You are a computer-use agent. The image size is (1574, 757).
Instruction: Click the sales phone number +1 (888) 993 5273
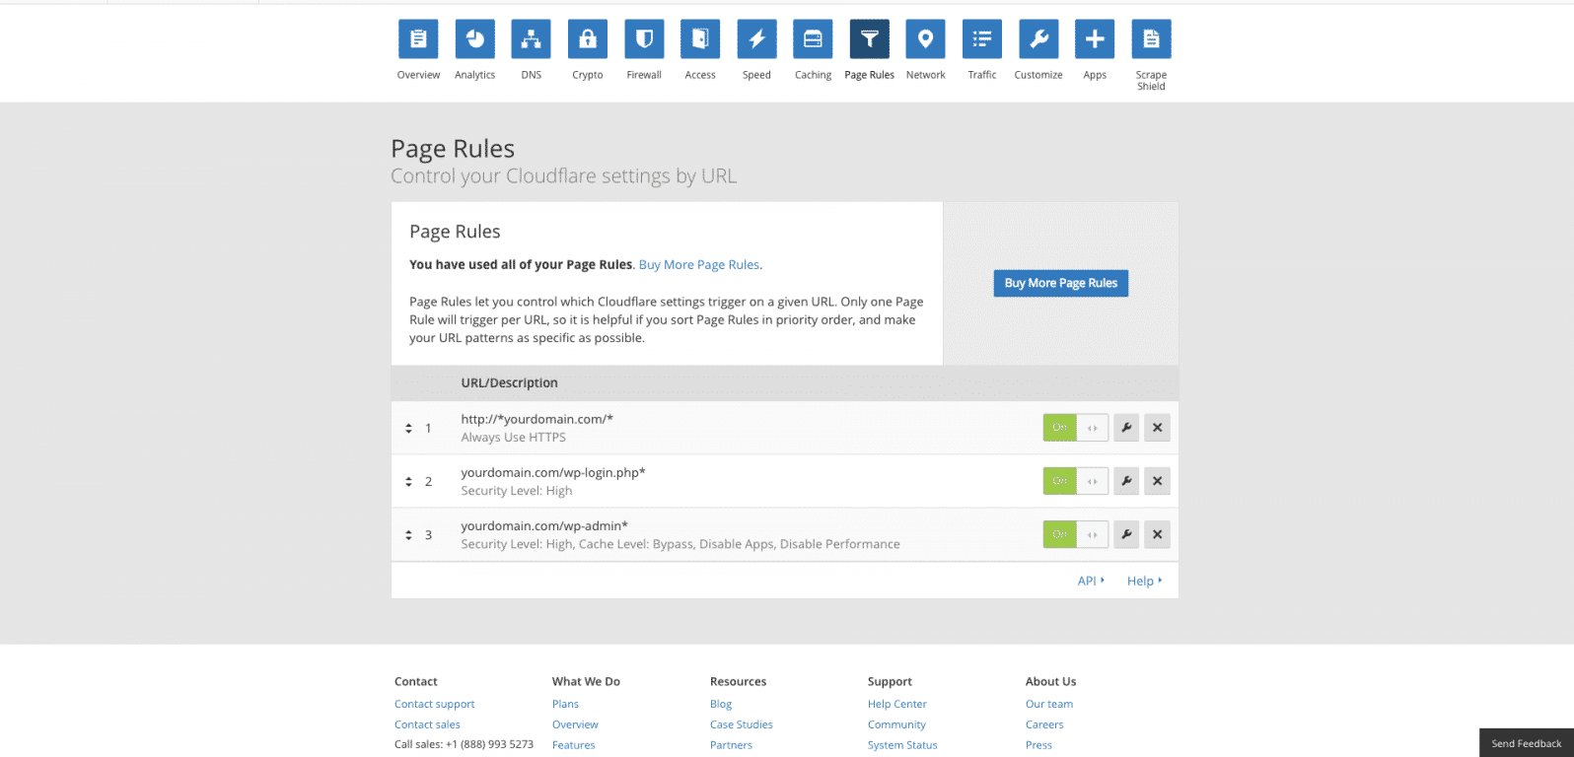coord(489,744)
